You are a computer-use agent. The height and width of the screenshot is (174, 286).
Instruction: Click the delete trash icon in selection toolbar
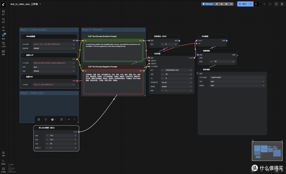pos(39,119)
